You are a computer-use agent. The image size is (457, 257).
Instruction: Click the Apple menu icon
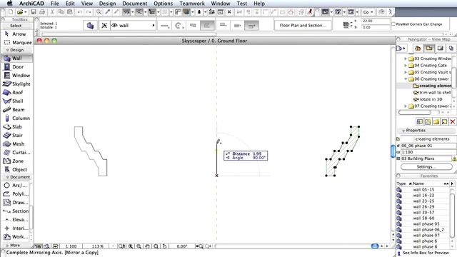[9, 4]
